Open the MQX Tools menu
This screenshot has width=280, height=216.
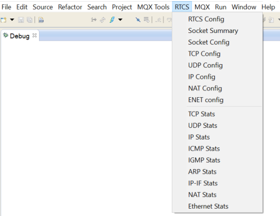[153, 7]
